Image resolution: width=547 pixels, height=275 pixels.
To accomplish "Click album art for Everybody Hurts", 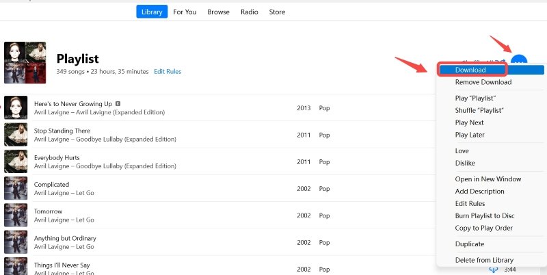I will pyautogui.click(x=16, y=161).
